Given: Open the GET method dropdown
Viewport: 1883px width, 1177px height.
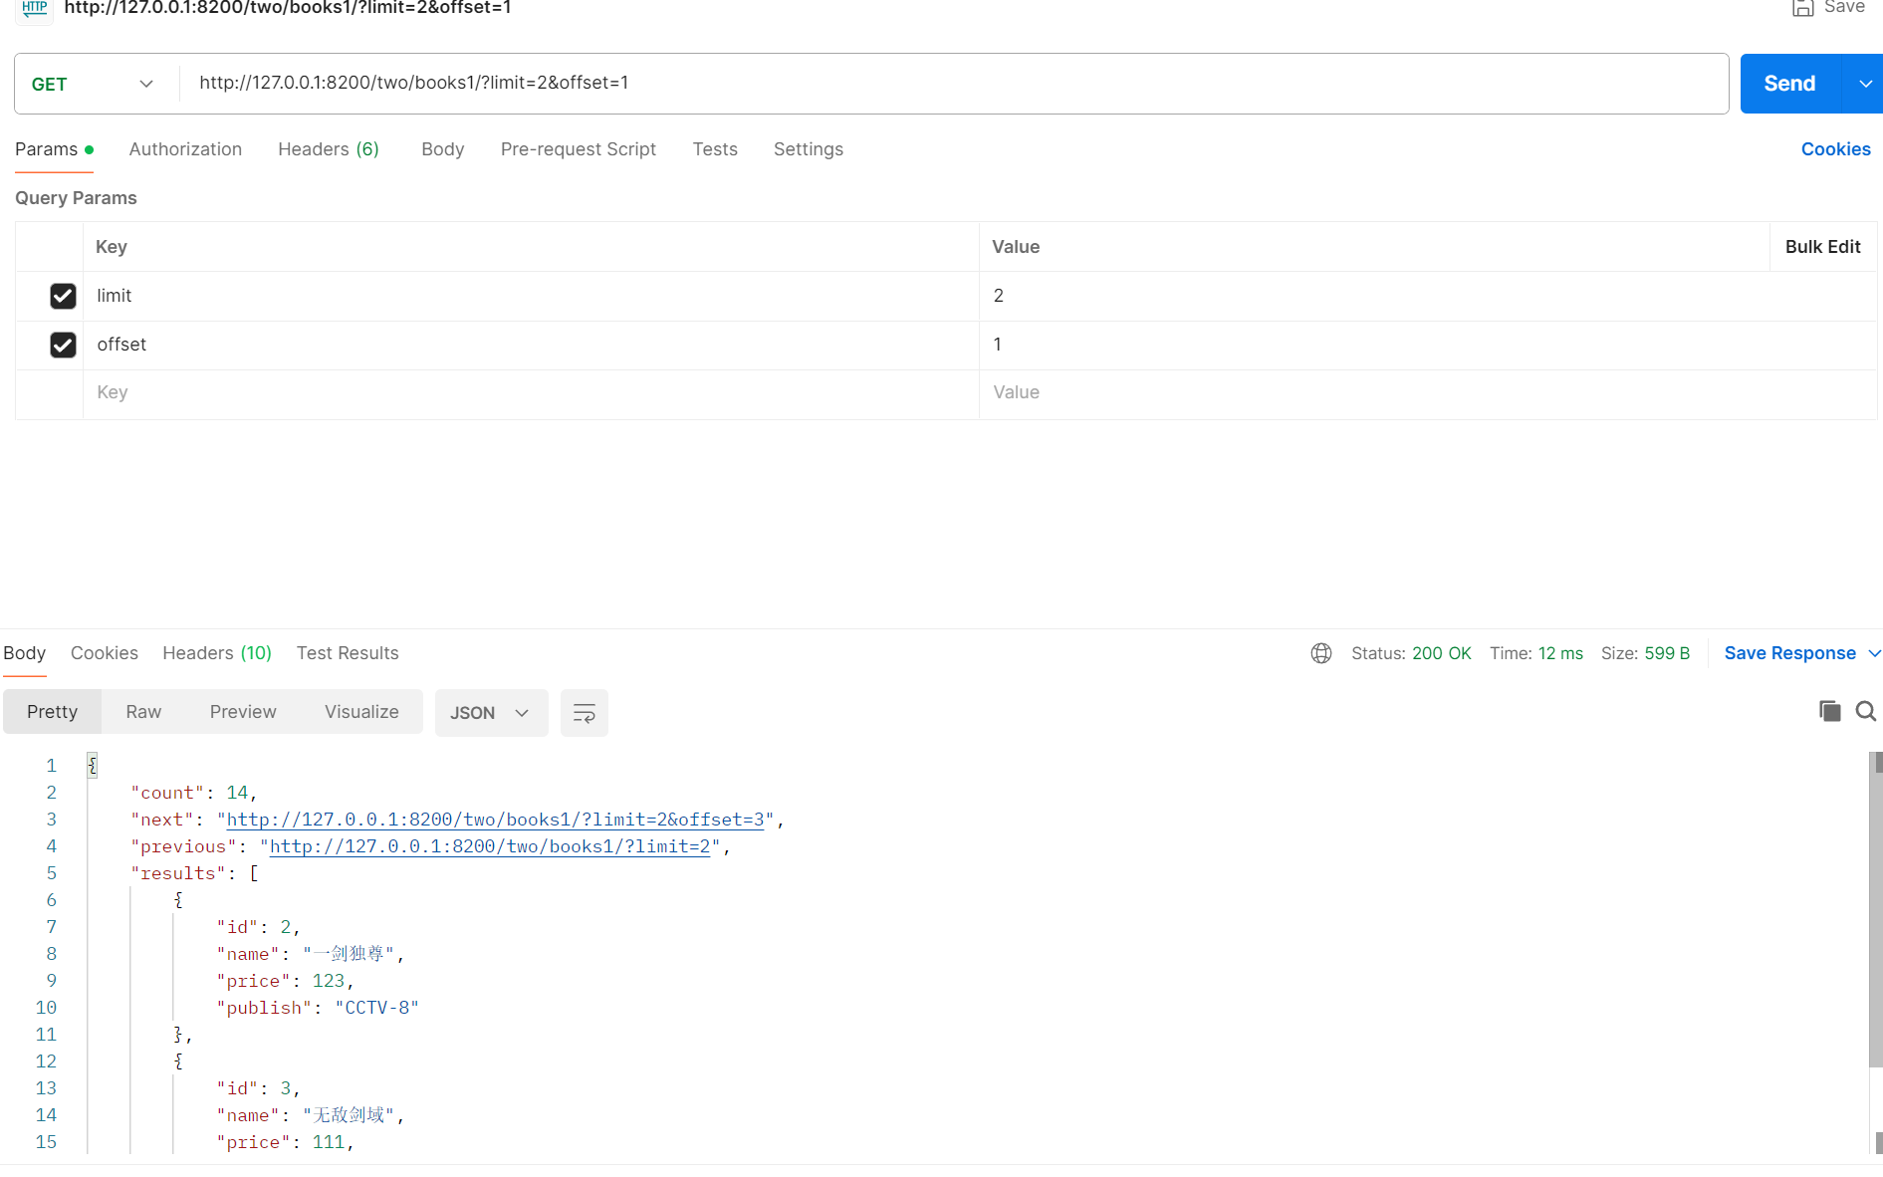Looking at the screenshot, I should (93, 84).
